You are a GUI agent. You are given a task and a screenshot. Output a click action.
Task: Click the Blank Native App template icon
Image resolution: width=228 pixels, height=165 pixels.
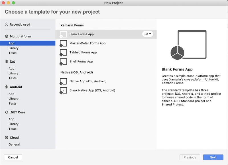coord(63,91)
